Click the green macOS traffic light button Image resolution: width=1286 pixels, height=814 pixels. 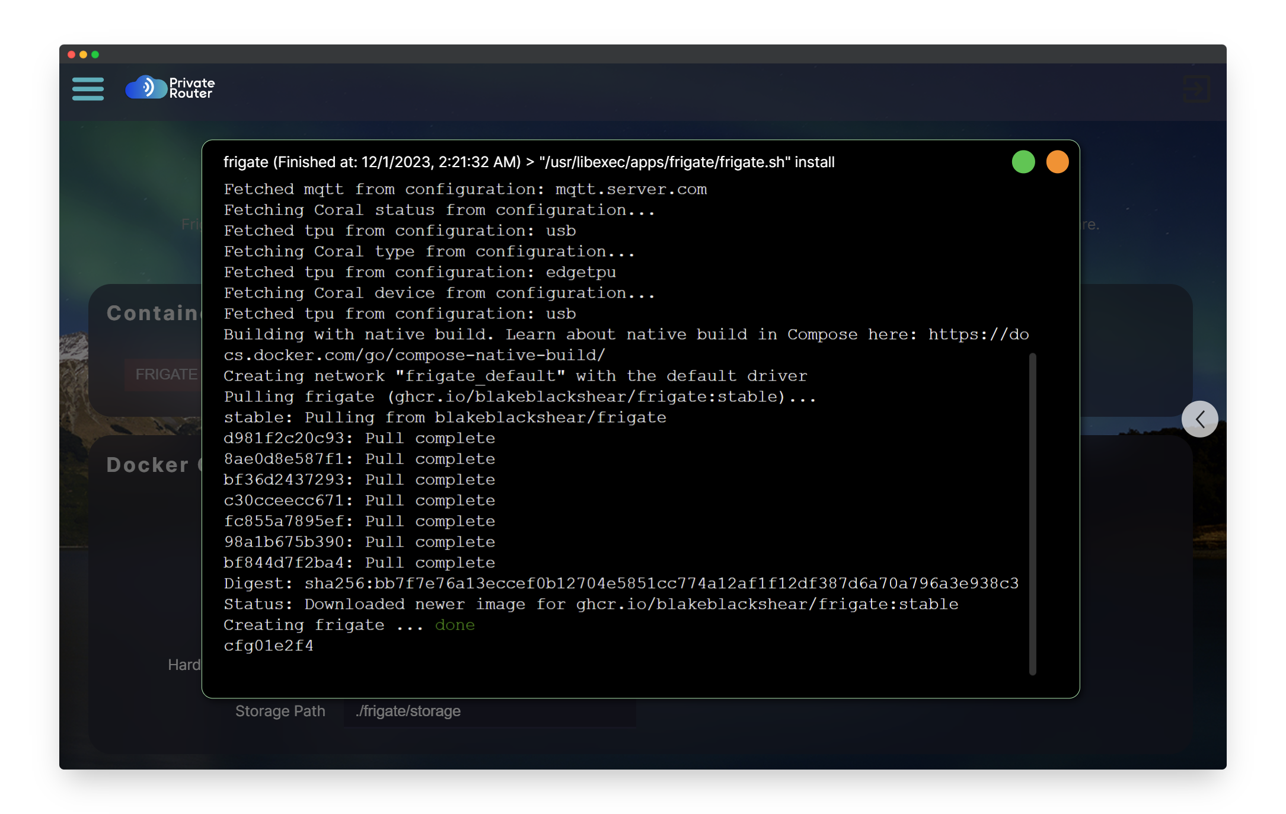[95, 55]
